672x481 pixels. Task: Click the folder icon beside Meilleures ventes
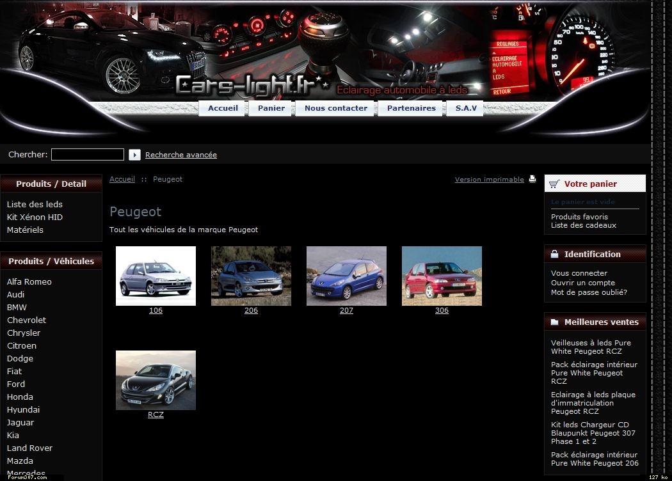pyautogui.click(x=554, y=322)
